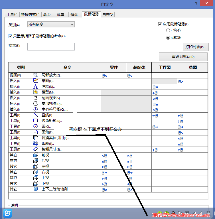Select 圆 gesture icon in 草图 column
Viewport: 215px width, 219px height.
pyautogui.click(x=180, y=127)
